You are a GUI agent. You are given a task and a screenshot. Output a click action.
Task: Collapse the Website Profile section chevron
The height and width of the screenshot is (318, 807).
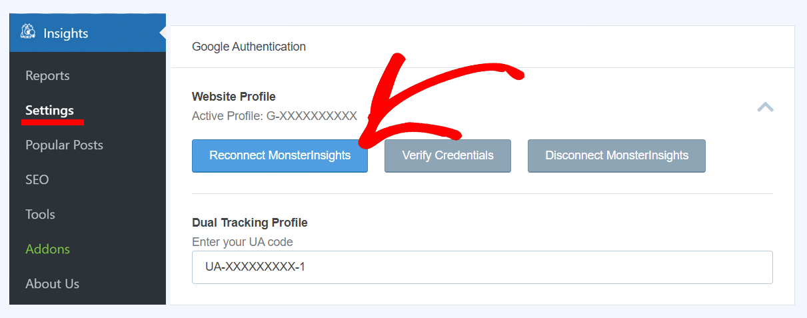coord(765,107)
